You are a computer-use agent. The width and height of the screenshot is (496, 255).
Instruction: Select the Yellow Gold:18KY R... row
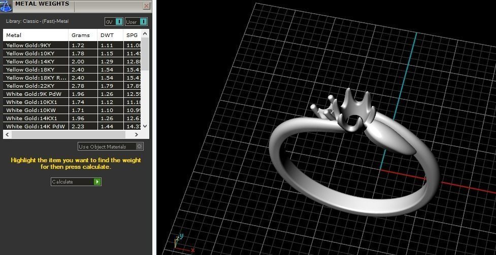72,78
